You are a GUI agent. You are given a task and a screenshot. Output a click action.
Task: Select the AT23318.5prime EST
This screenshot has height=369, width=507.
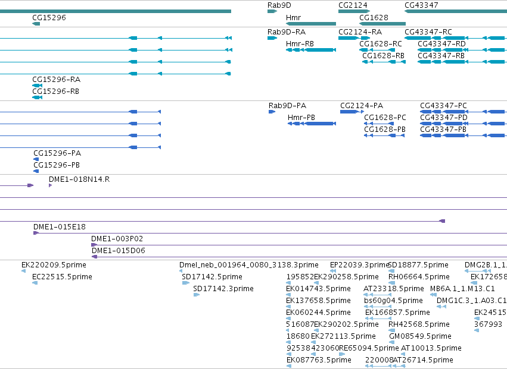click(377, 295)
